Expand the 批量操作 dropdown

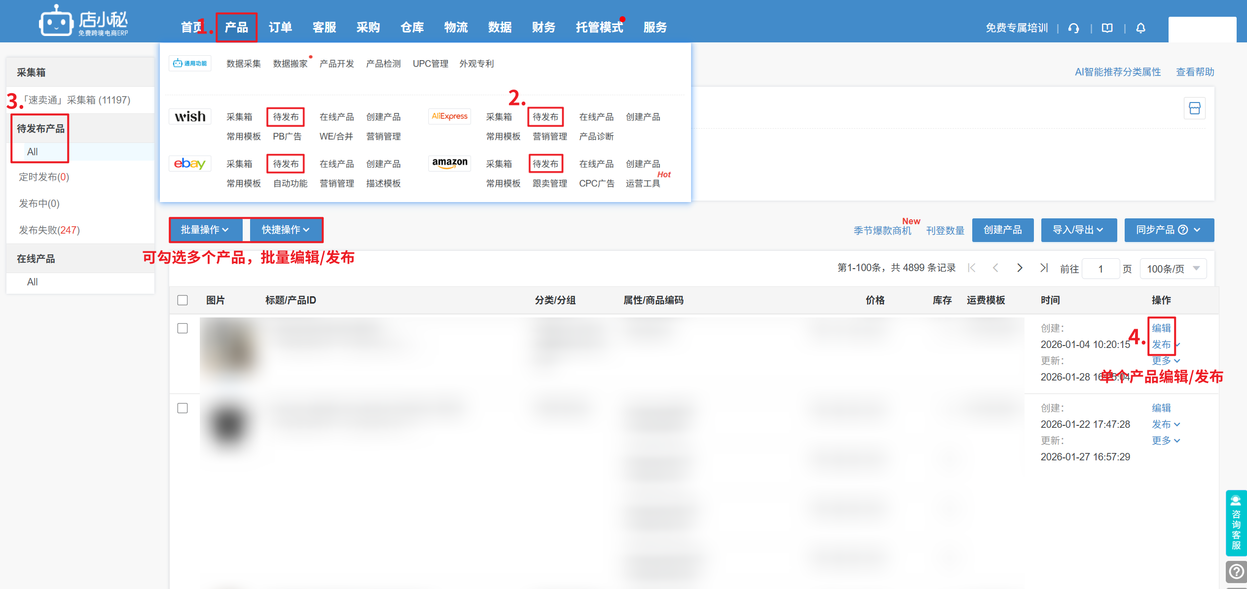[x=205, y=230]
